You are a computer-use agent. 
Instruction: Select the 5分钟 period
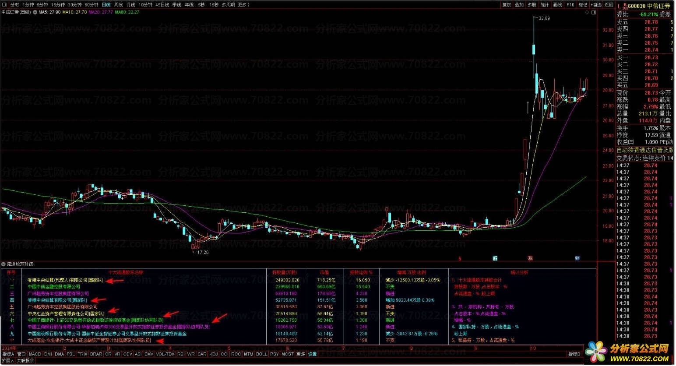[42, 5]
